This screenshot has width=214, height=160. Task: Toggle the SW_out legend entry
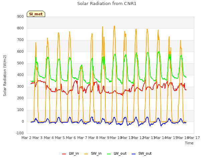141,153
